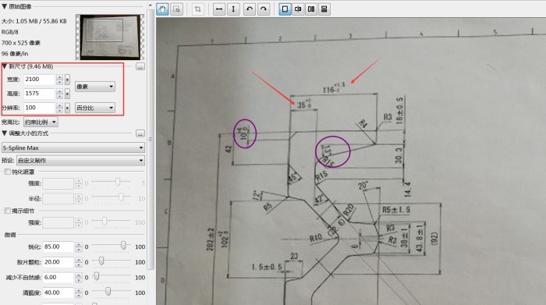546x305 pixels.
Task: Click the crop tool icon
Action: coord(198,9)
